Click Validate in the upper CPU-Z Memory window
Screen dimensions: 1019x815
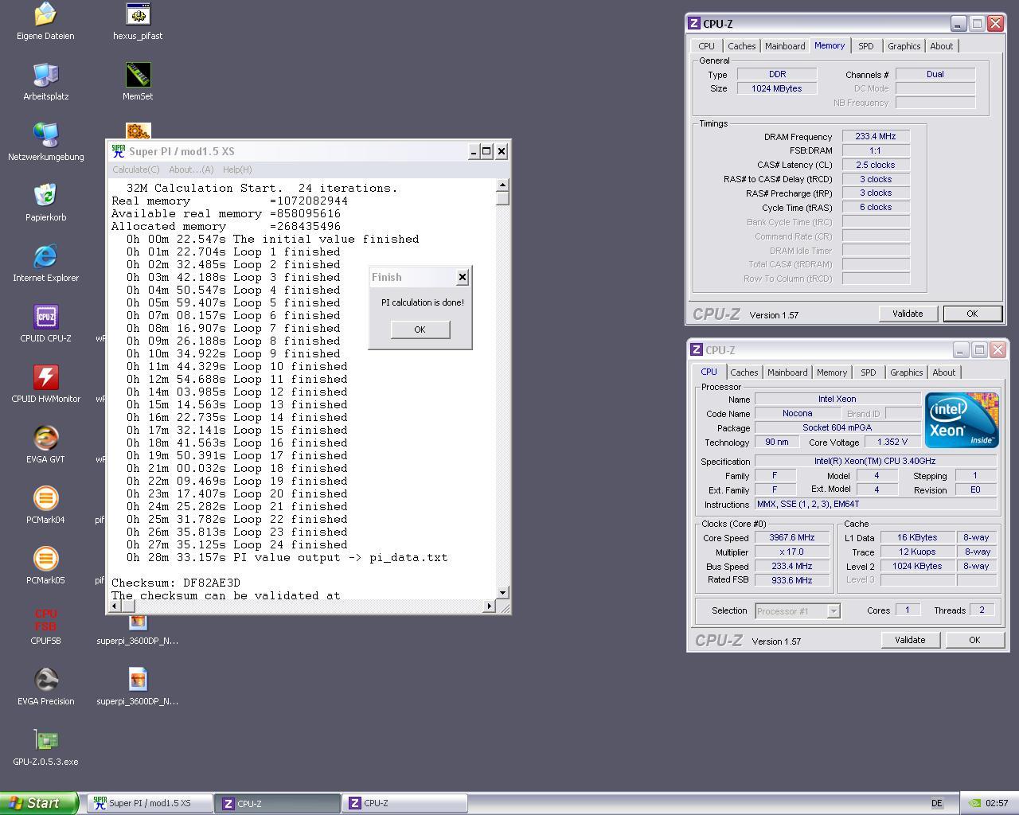tap(908, 314)
